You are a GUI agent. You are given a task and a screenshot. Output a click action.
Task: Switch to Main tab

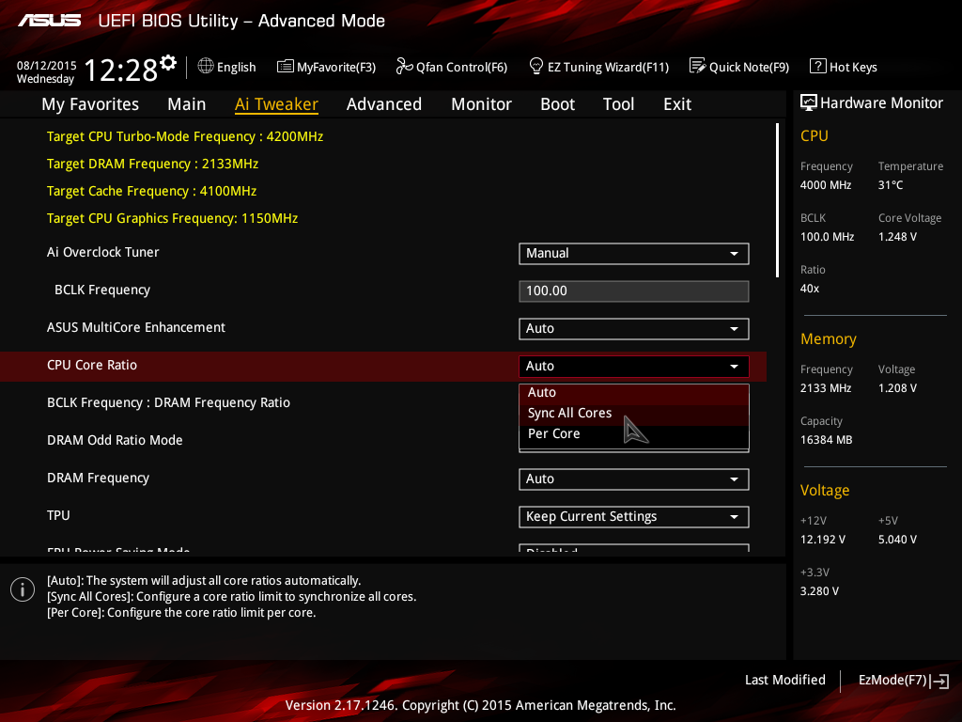187,104
